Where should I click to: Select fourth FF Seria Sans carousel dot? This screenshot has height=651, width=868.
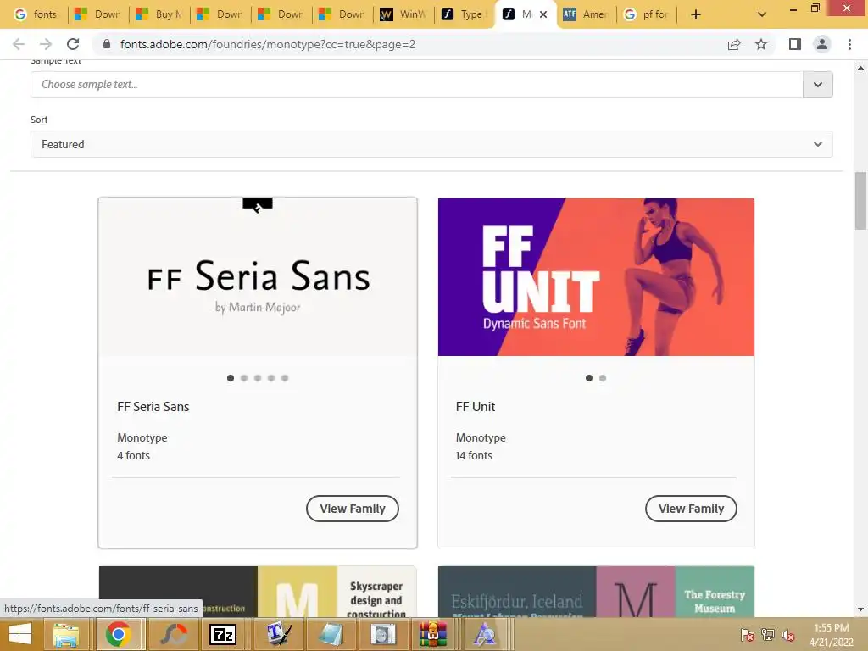[x=271, y=378]
